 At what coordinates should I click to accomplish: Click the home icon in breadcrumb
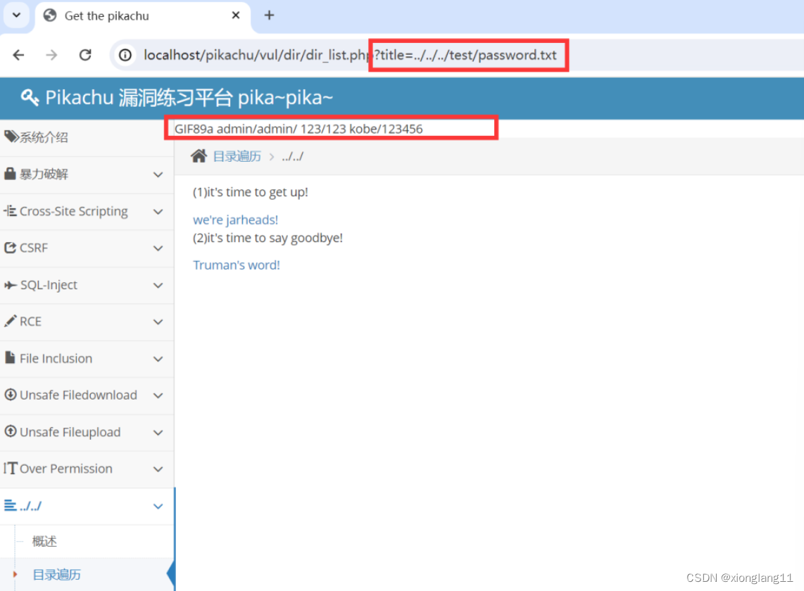(199, 155)
